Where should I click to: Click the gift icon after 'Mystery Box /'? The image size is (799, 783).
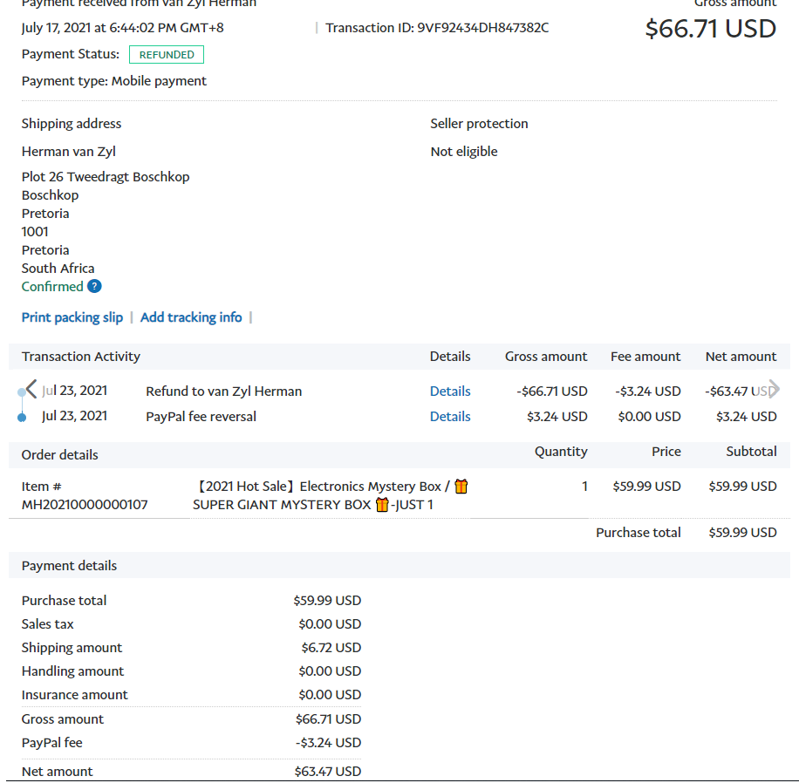(x=461, y=487)
